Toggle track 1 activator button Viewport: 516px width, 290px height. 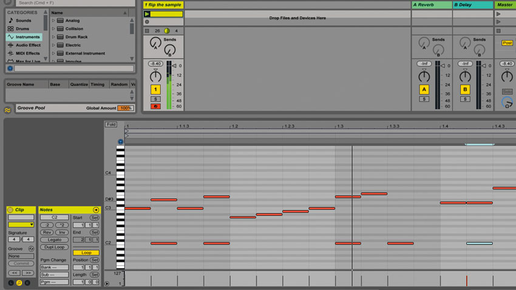coord(155,89)
